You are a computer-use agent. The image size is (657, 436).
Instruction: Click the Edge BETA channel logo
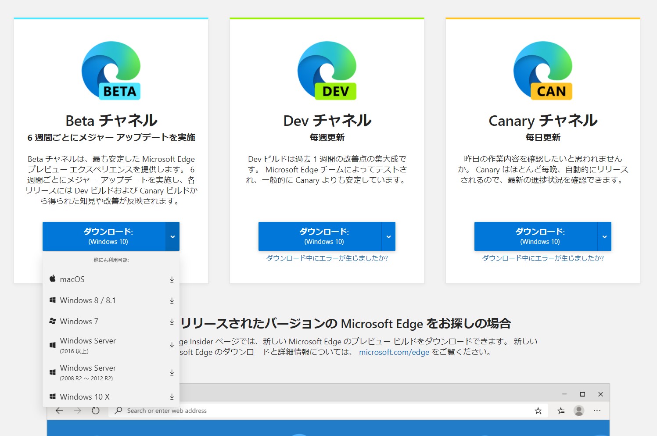pos(110,70)
